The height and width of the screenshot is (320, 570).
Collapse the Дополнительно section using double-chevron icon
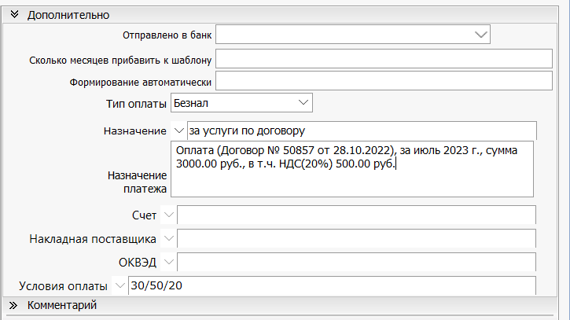pyautogui.click(x=14, y=15)
